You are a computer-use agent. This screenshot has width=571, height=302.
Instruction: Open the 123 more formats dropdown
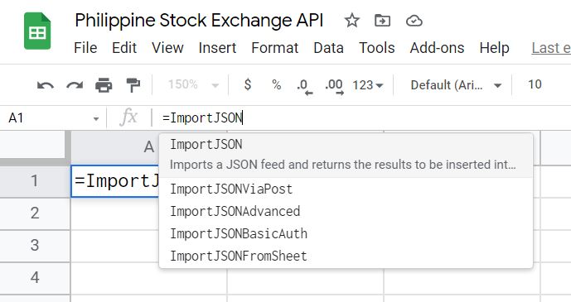(367, 85)
